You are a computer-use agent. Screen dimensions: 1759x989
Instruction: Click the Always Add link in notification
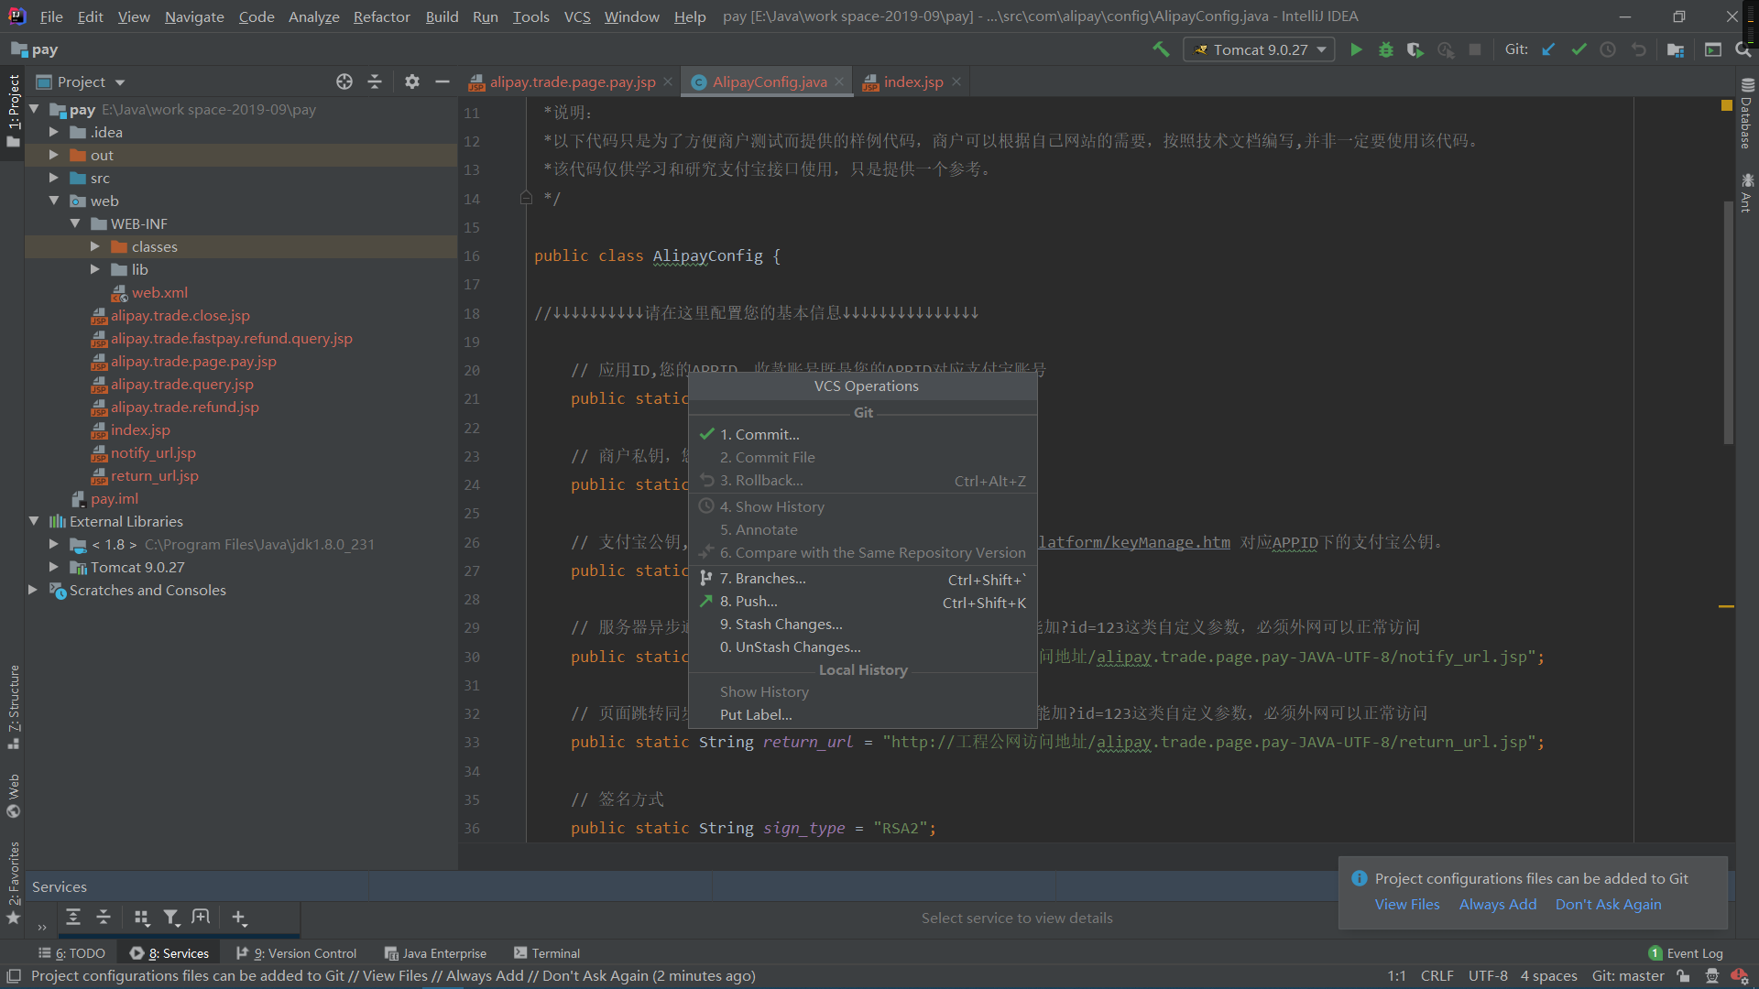pyautogui.click(x=1497, y=904)
